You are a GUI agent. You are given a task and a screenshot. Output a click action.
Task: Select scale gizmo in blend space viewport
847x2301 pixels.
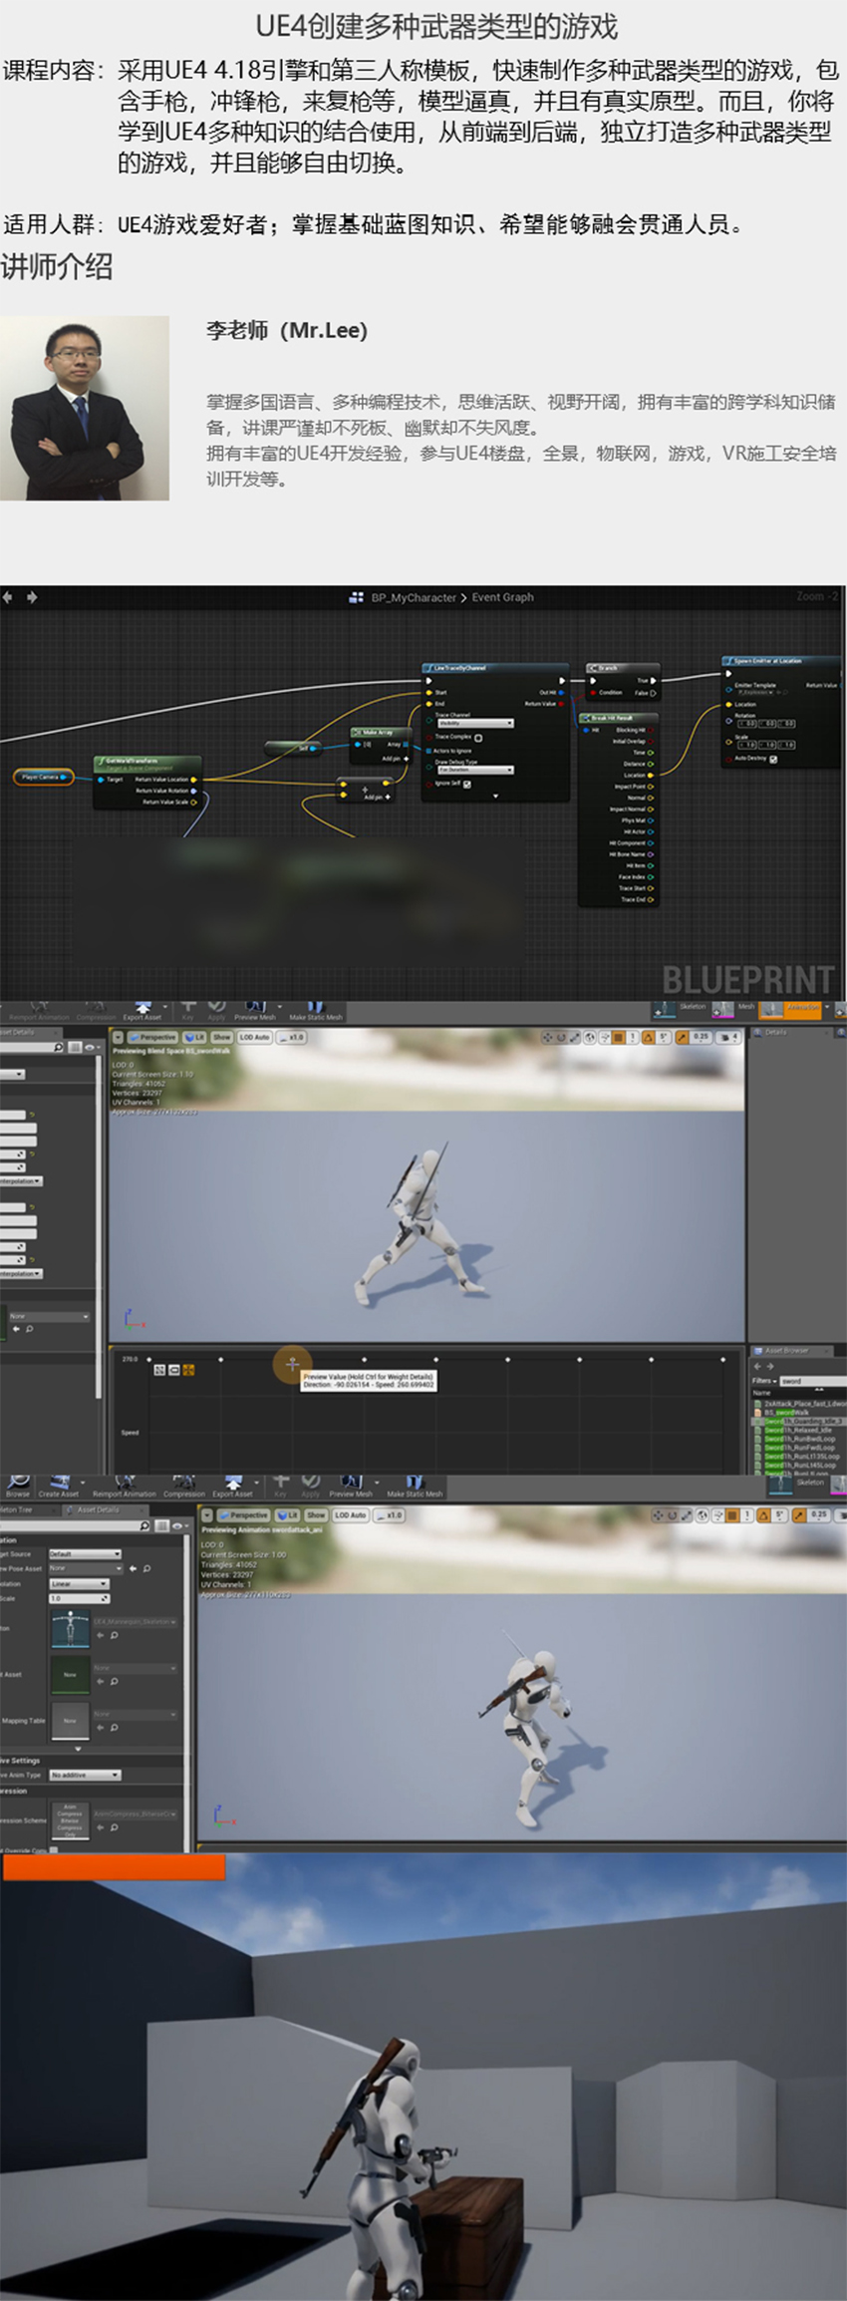(x=575, y=1037)
